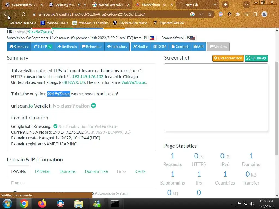Go back using the browser back arrow

pos(6,14)
